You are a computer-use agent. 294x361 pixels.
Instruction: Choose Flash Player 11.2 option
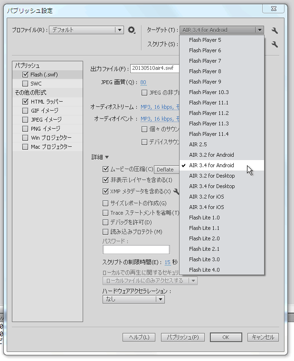pyautogui.click(x=222, y=113)
